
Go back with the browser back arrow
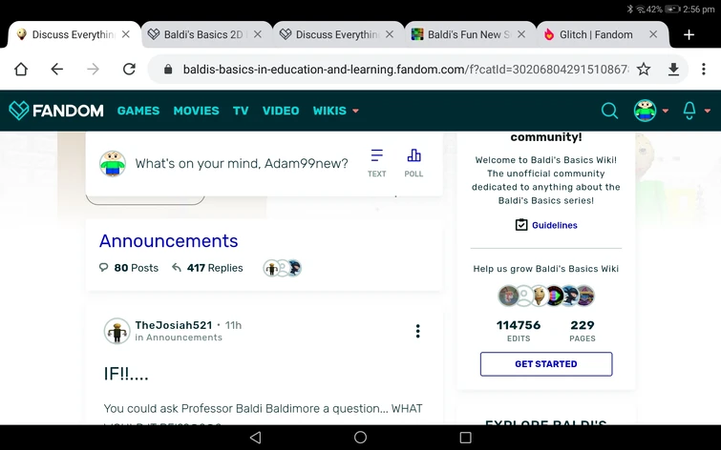[57, 70]
